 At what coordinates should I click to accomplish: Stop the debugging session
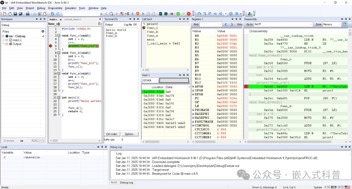point(189,14)
